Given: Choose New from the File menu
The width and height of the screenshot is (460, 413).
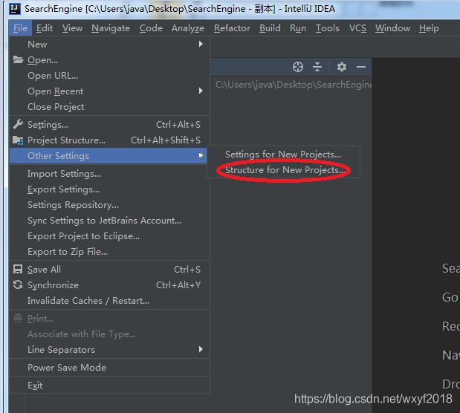Looking at the screenshot, I should point(109,45).
